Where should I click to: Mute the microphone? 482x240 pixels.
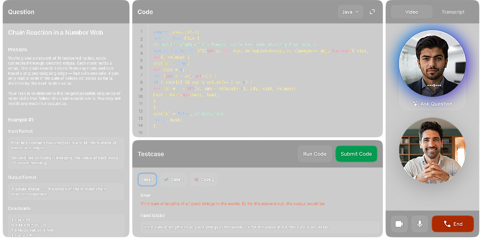pyautogui.click(x=420, y=224)
